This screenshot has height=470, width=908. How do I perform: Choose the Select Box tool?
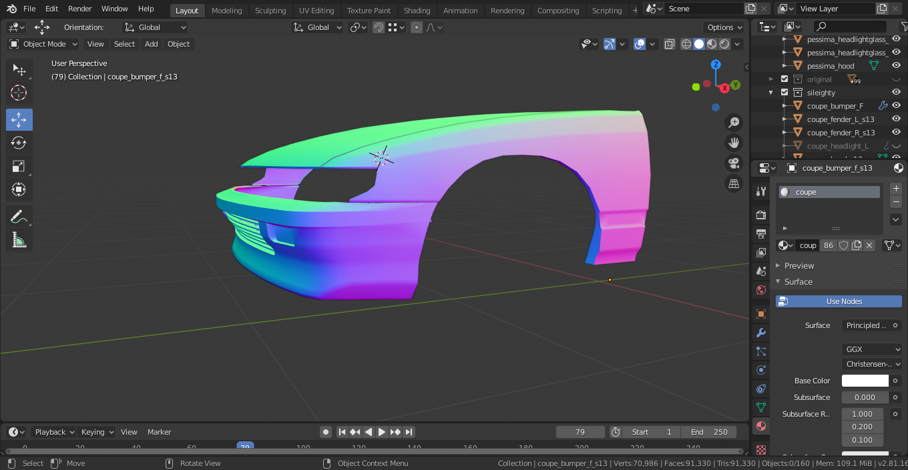[19, 70]
